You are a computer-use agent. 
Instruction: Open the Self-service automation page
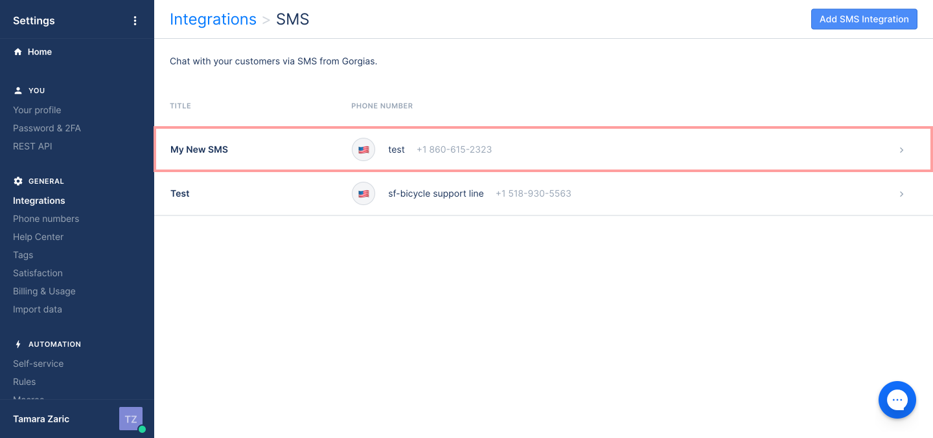tap(38, 364)
